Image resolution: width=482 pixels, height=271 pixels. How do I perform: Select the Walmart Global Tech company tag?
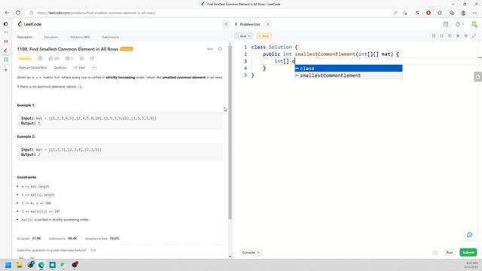[32, 68]
